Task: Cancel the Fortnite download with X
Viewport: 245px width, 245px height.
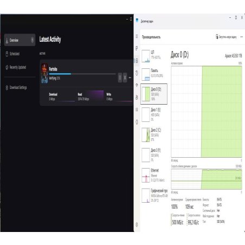Action: (x=125, y=78)
